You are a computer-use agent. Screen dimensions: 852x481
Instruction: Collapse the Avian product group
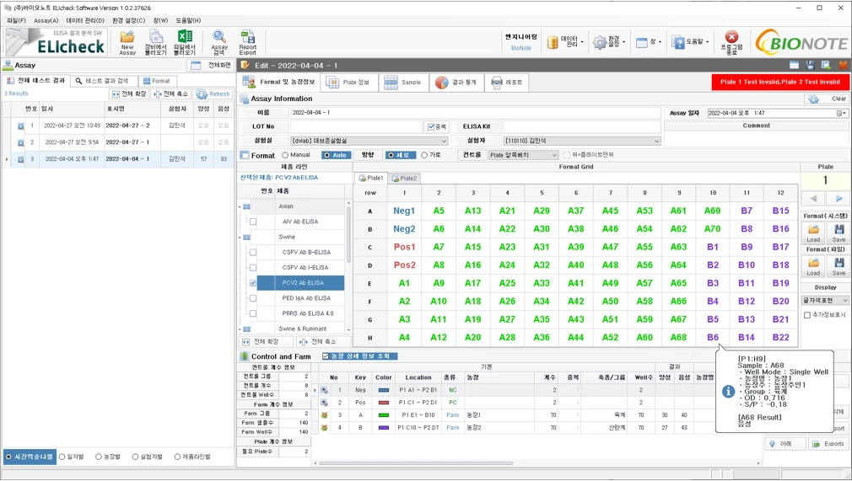click(240, 207)
